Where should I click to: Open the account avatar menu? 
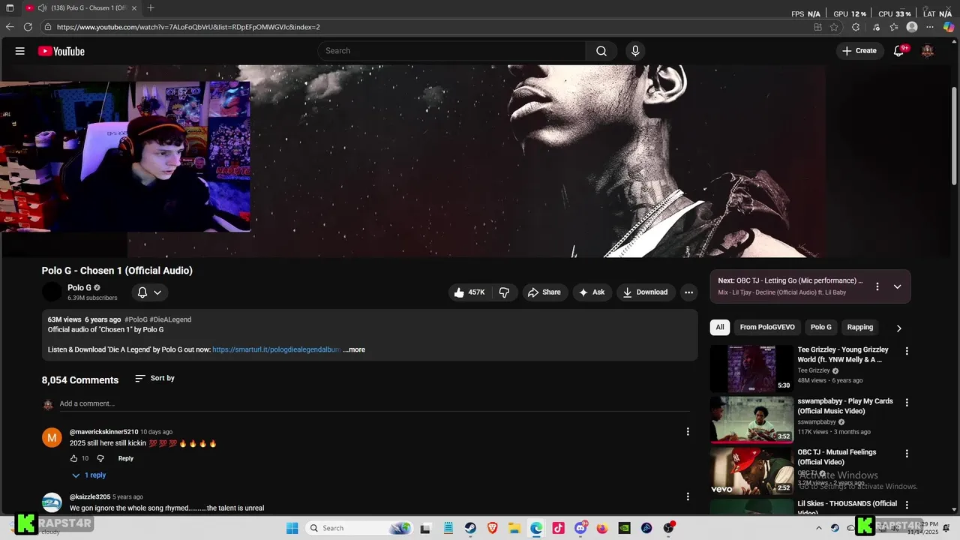click(928, 51)
